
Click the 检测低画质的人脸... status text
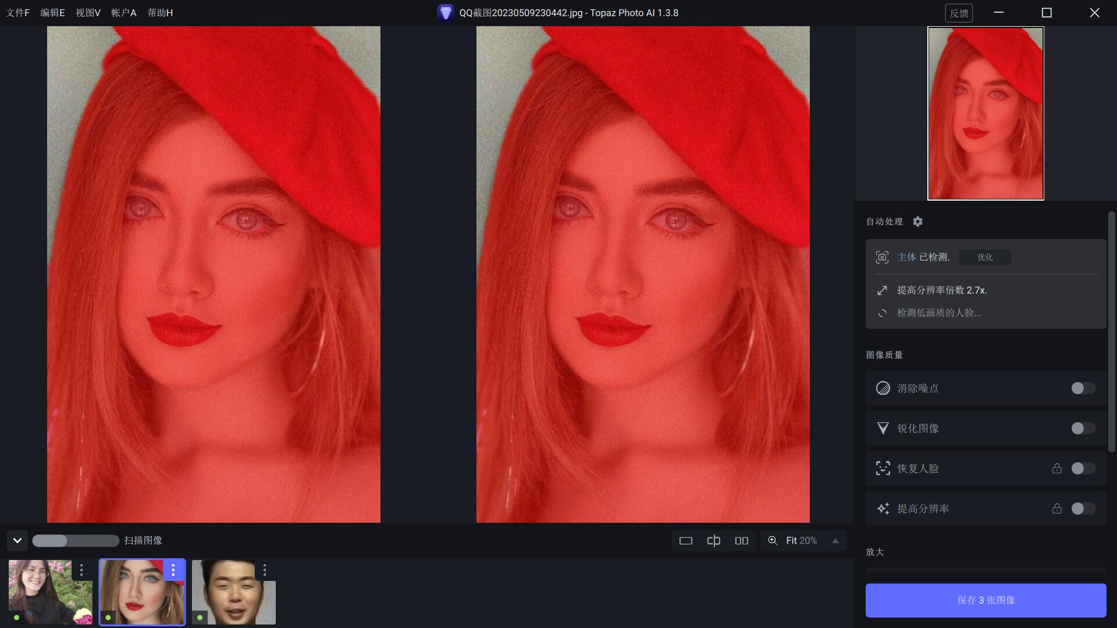[939, 313]
